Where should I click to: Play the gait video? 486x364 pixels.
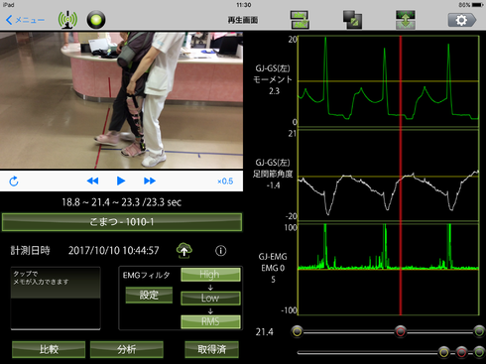(121, 181)
